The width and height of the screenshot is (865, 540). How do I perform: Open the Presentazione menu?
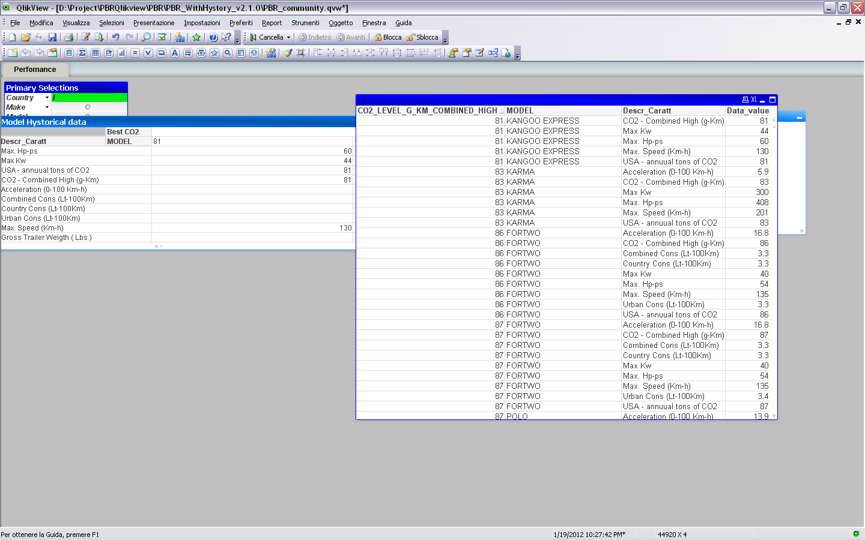(154, 23)
